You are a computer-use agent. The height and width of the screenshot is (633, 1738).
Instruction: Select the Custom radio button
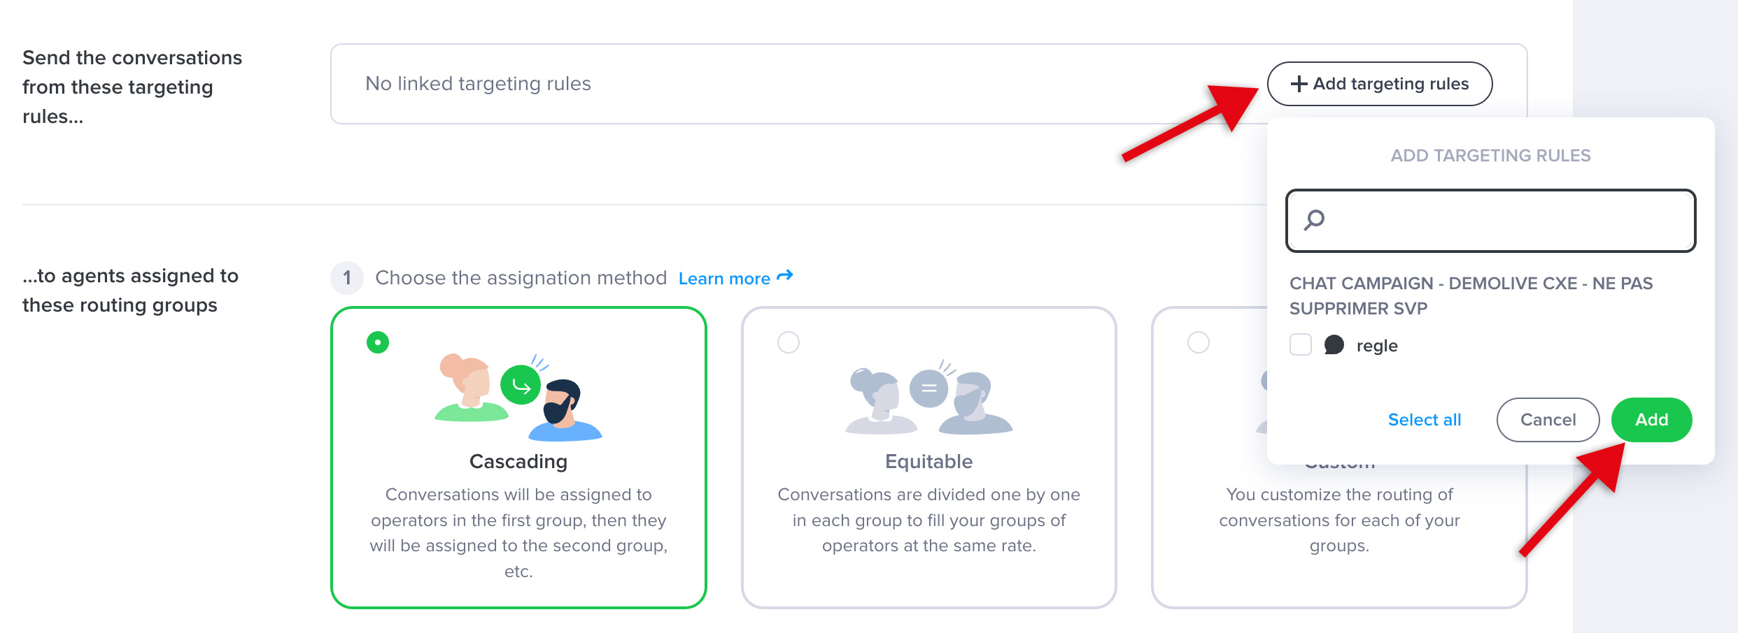(x=1199, y=342)
